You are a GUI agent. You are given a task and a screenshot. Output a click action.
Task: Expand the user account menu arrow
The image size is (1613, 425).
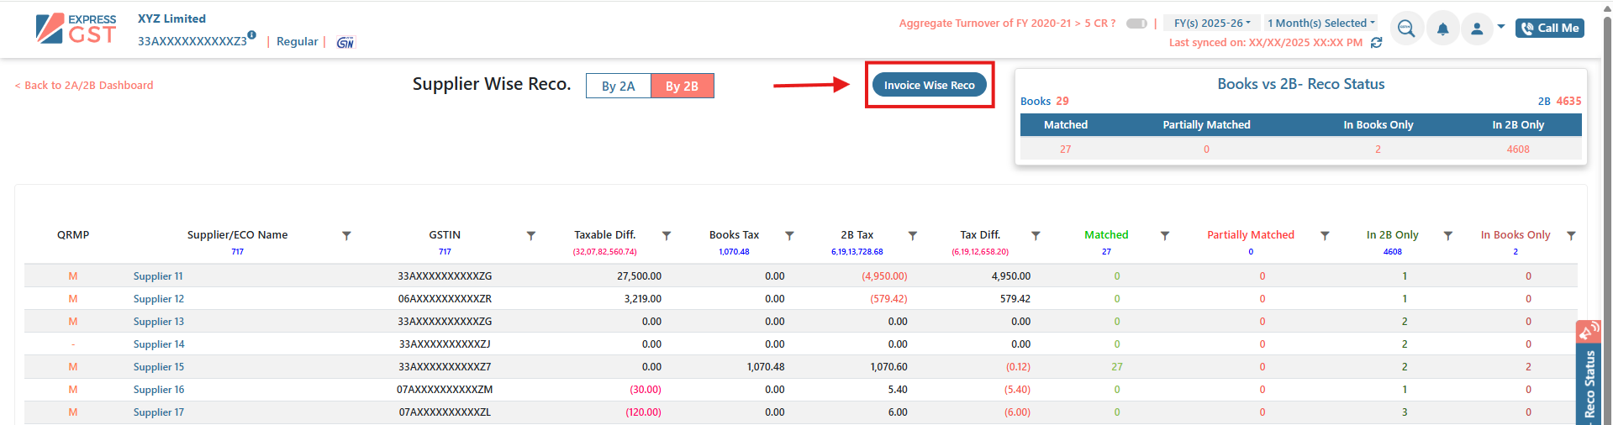(x=1501, y=27)
